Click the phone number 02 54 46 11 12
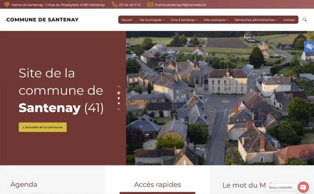Image resolution: width=314 pixels, height=194 pixels. click(x=130, y=5)
